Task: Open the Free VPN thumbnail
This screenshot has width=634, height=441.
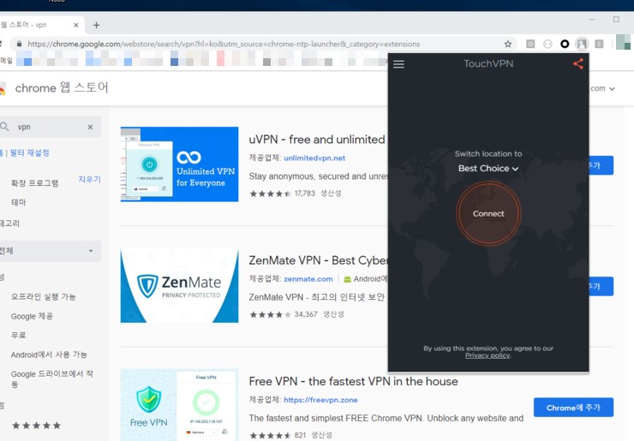Action: (180, 405)
